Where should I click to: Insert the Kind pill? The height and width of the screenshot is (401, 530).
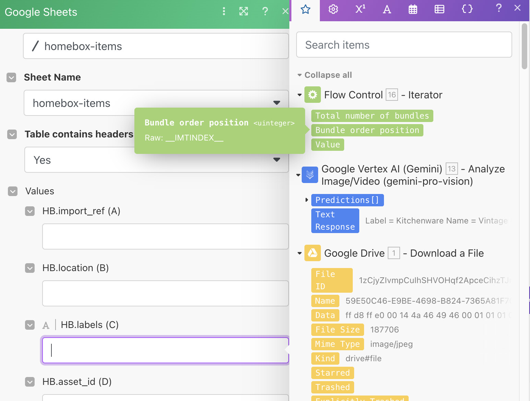pos(325,359)
